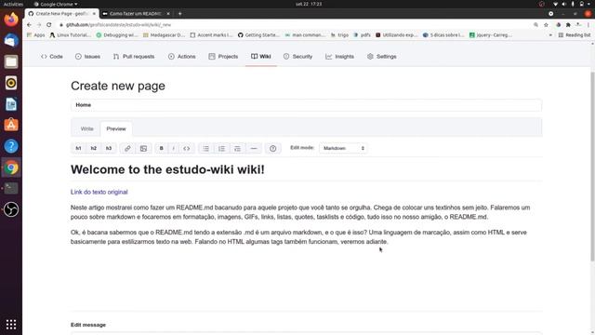Image resolution: width=595 pixels, height=335 pixels.
Task: Click the insert link icon in toolbar
Action: tap(127, 148)
